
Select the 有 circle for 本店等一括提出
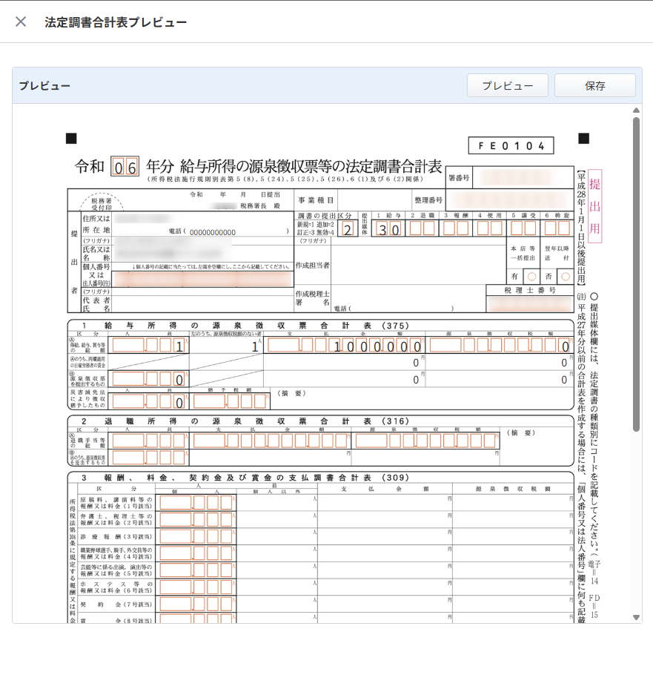point(531,276)
